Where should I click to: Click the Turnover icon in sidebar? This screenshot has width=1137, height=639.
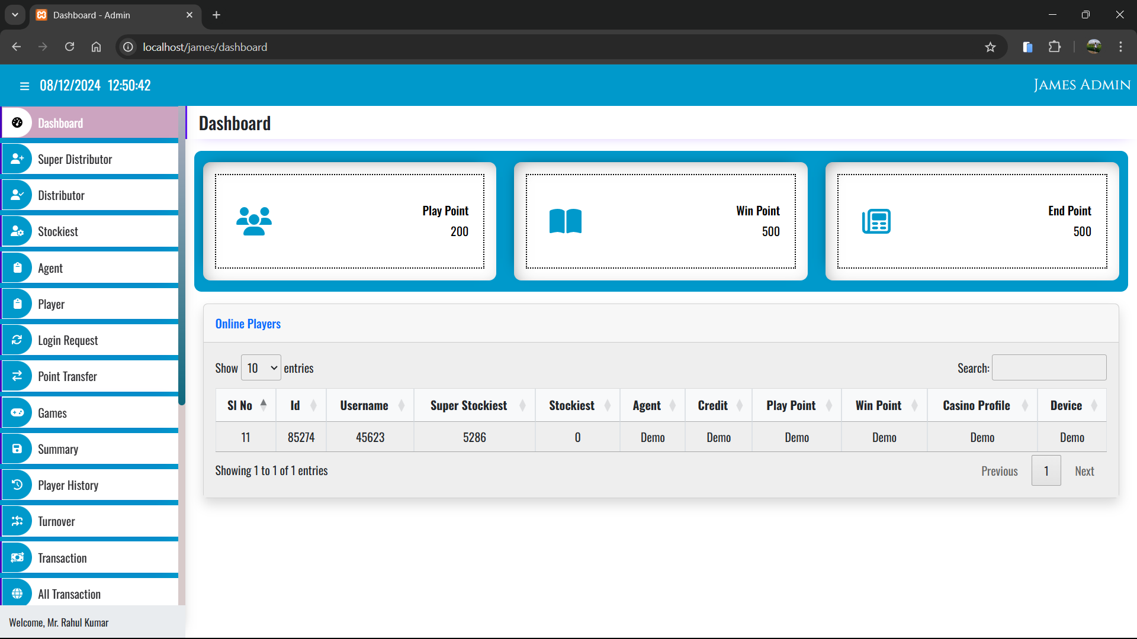17,521
